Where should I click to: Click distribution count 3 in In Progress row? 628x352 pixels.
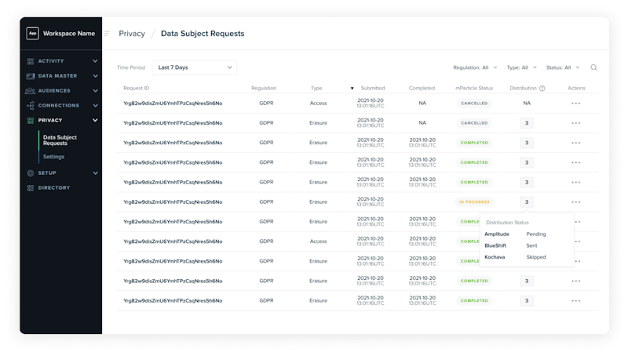(x=527, y=202)
